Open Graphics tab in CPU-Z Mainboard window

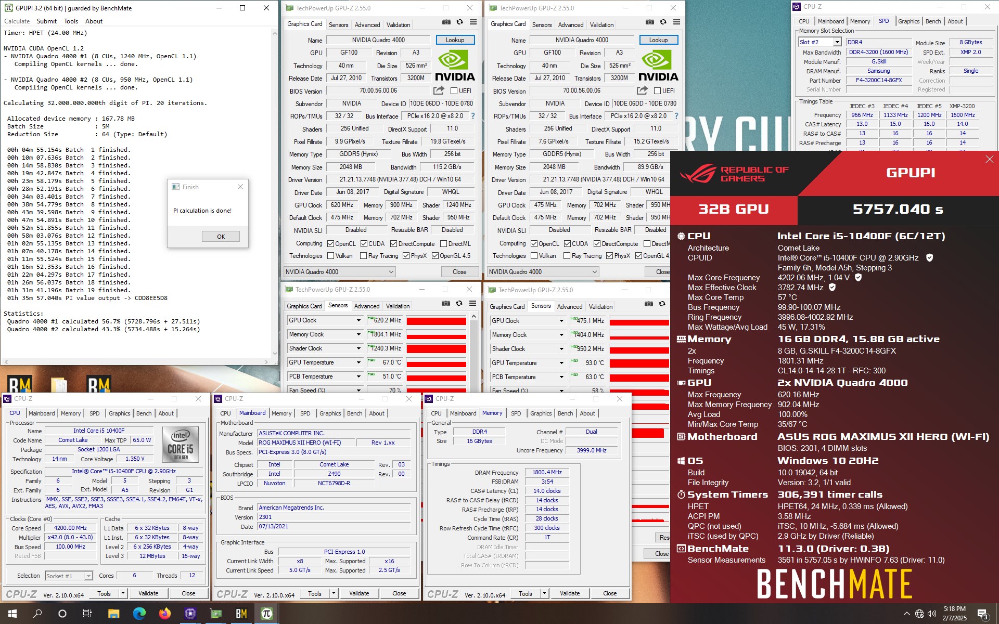[x=330, y=413]
